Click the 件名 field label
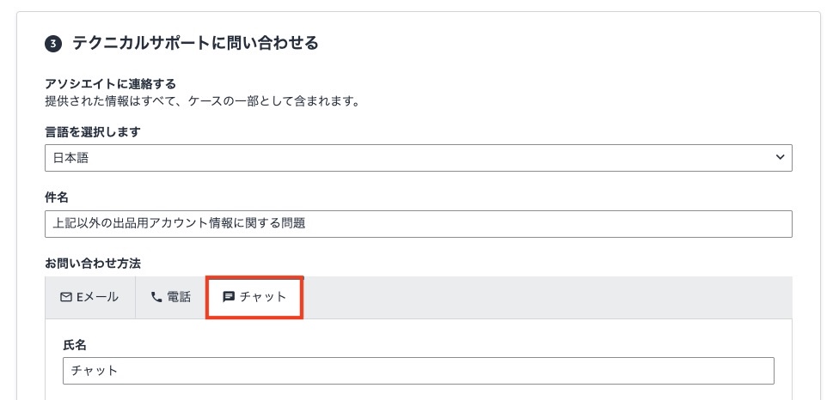Viewport: 839px width, 400px height. coord(57,197)
